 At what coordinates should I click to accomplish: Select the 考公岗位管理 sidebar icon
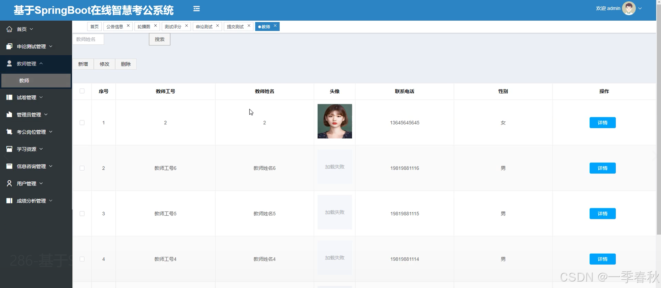pos(9,132)
